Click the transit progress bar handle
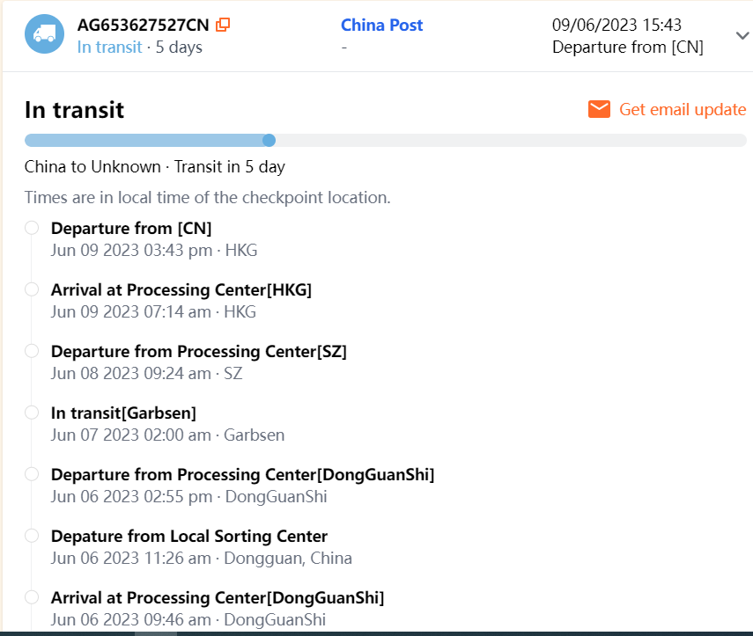Image resolution: width=753 pixels, height=636 pixels. (x=269, y=140)
